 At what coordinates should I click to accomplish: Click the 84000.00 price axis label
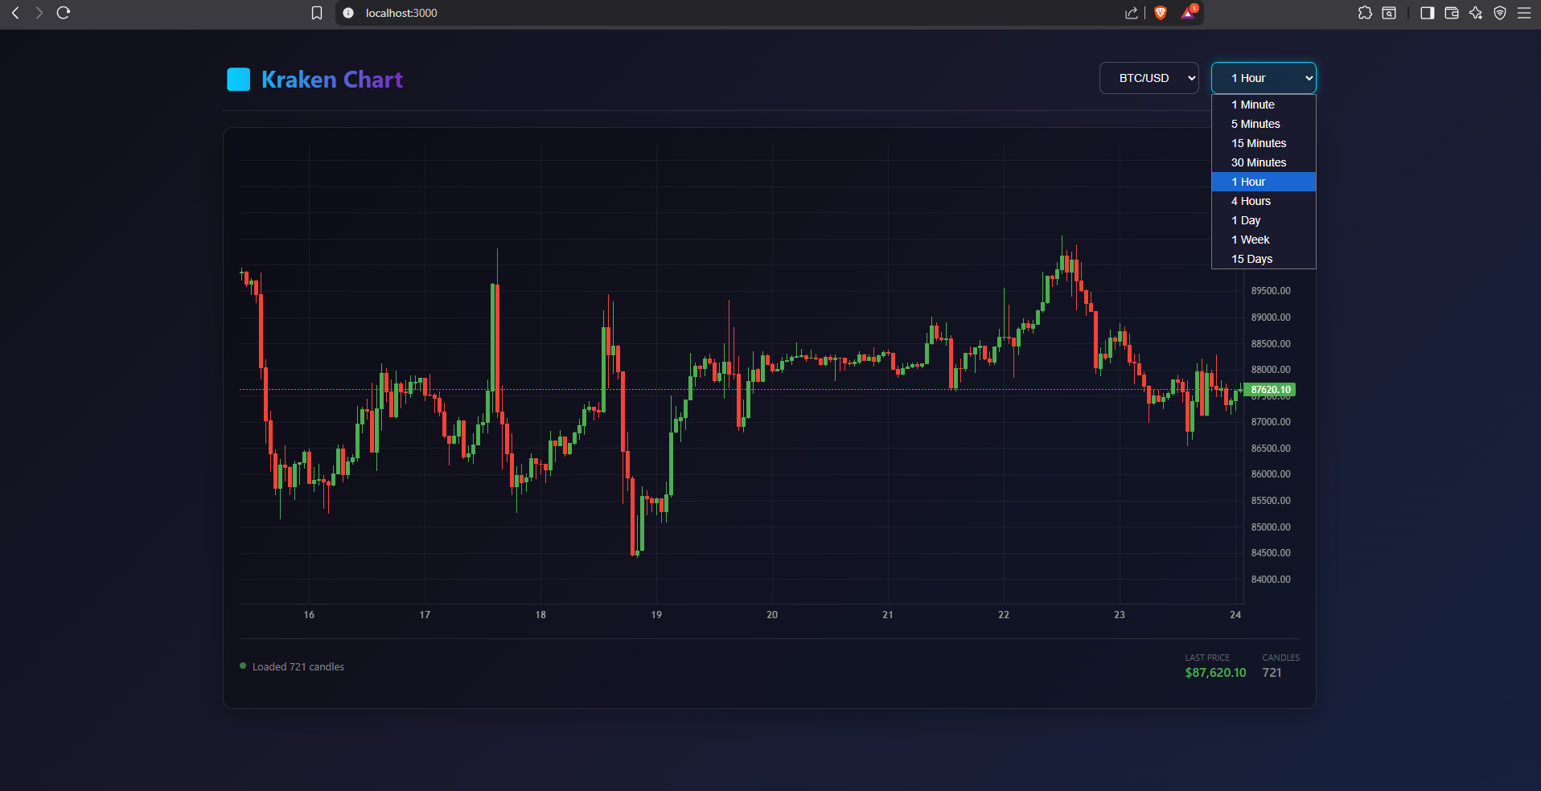[x=1271, y=580]
